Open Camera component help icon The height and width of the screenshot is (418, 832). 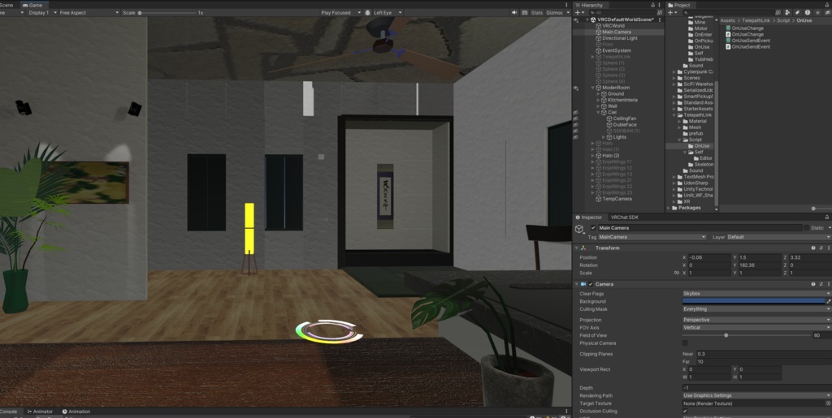tap(812, 284)
